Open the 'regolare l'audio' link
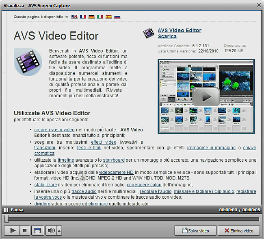The width and height of the screenshot is (264, 239). click(156, 191)
